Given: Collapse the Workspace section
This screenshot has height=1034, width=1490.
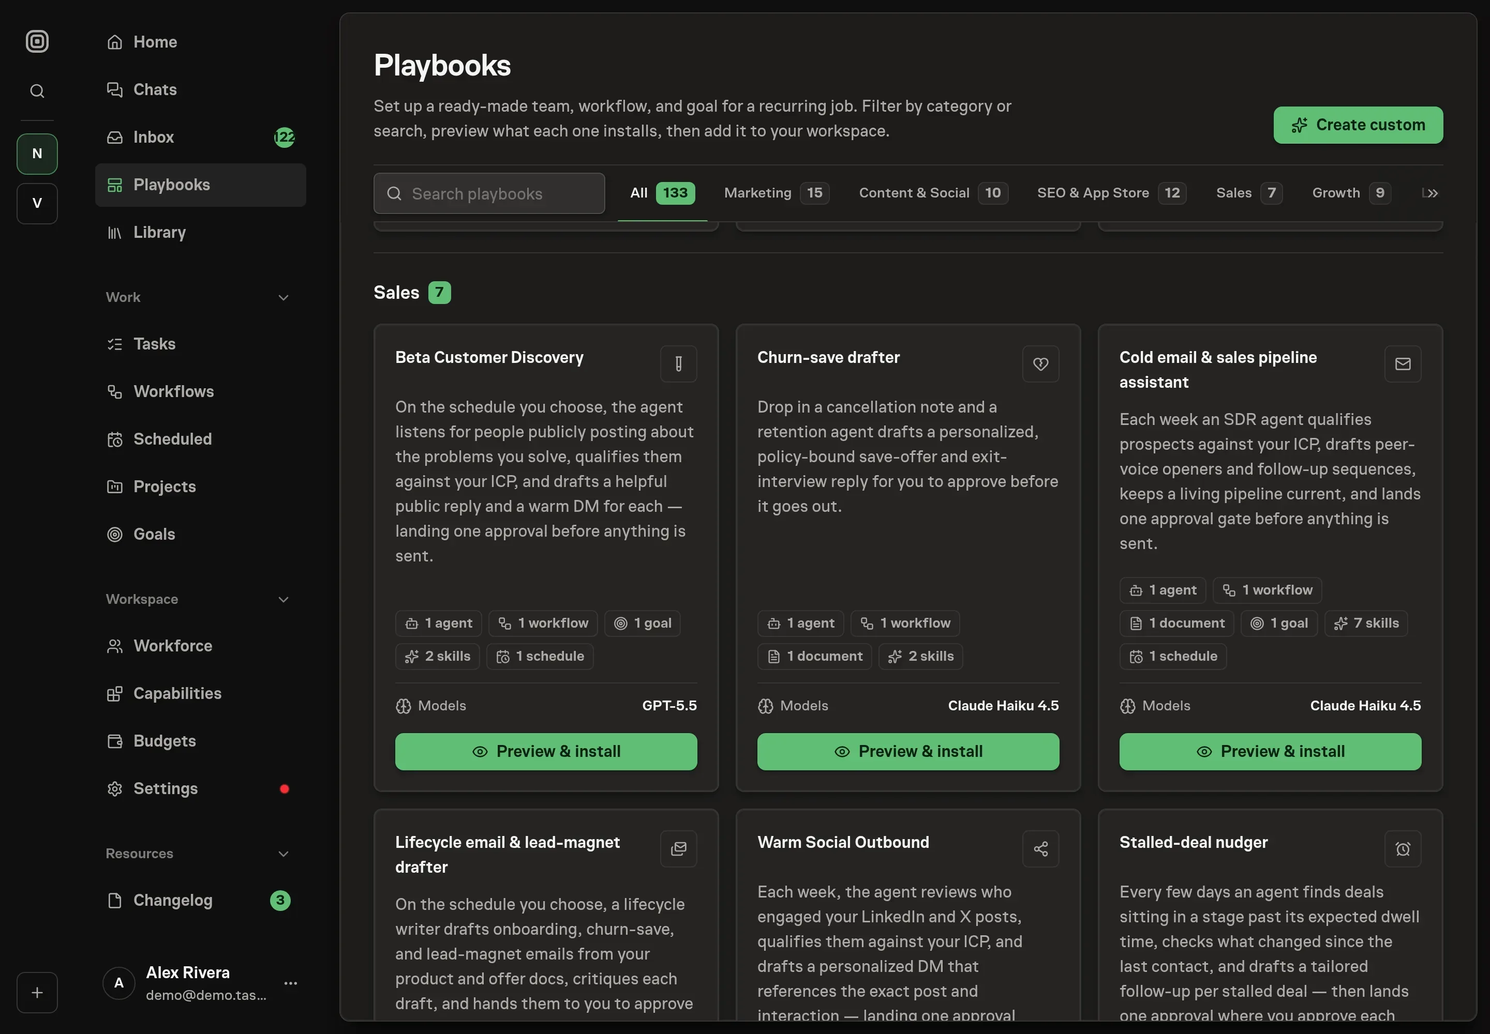Looking at the screenshot, I should click(284, 599).
